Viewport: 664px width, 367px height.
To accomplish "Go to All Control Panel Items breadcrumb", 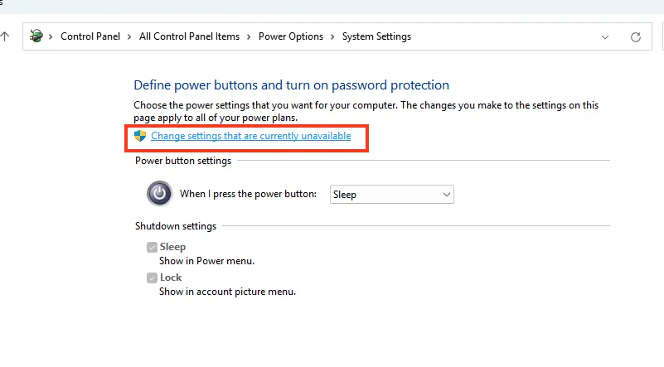I will click(189, 36).
